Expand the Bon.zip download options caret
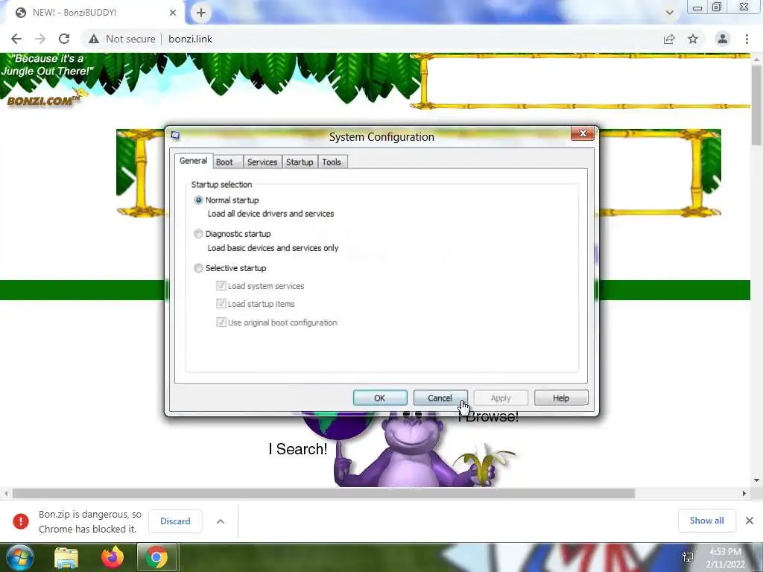The image size is (763, 572). (221, 521)
